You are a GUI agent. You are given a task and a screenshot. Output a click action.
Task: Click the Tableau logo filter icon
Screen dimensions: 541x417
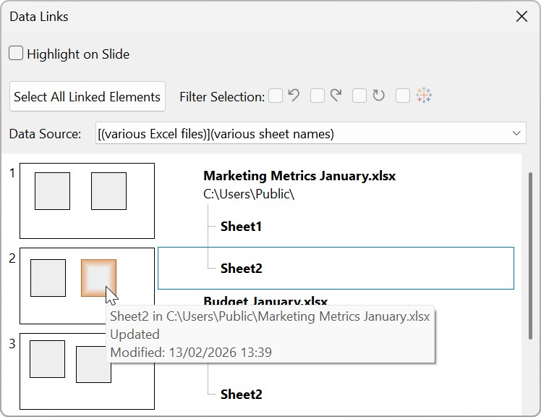pyautogui.click(x=424, y=96)
